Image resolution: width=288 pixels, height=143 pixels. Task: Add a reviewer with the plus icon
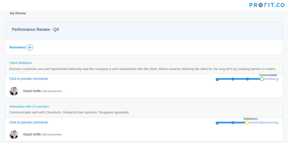pos(29,47)
